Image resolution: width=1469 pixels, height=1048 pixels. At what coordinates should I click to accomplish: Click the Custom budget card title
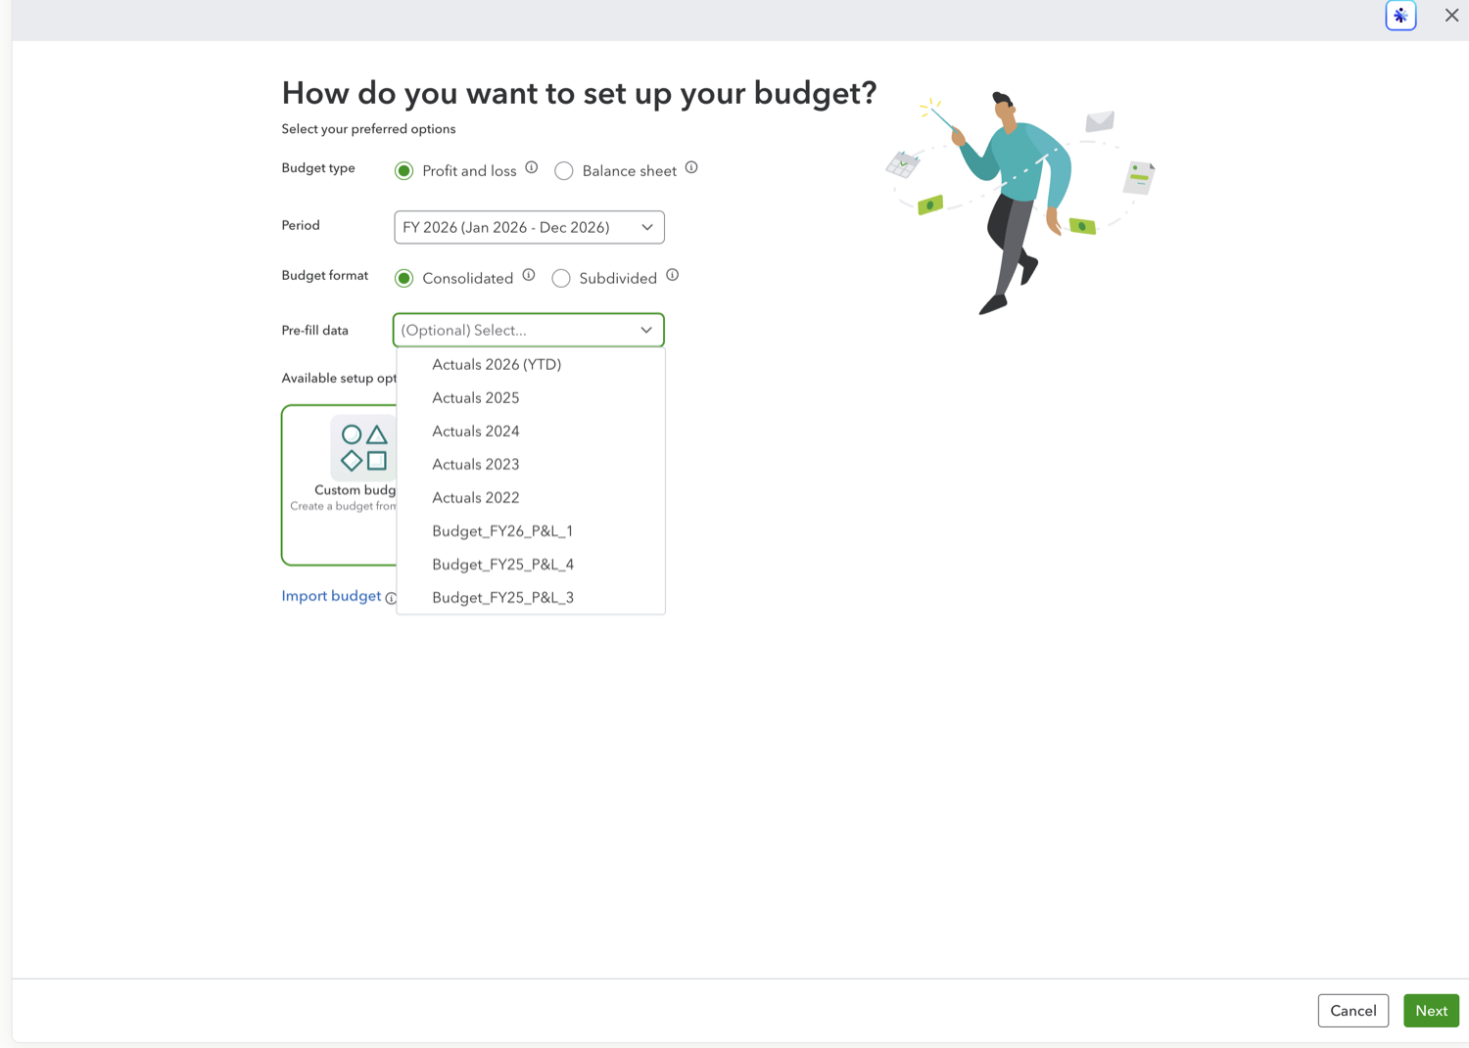[x=355, y=490]
